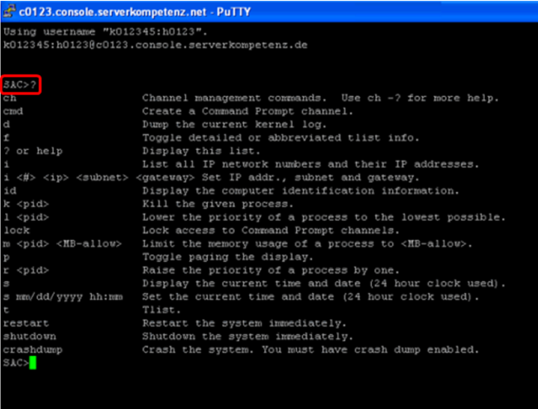Click the 'cmd' command entry

[12, 111]
